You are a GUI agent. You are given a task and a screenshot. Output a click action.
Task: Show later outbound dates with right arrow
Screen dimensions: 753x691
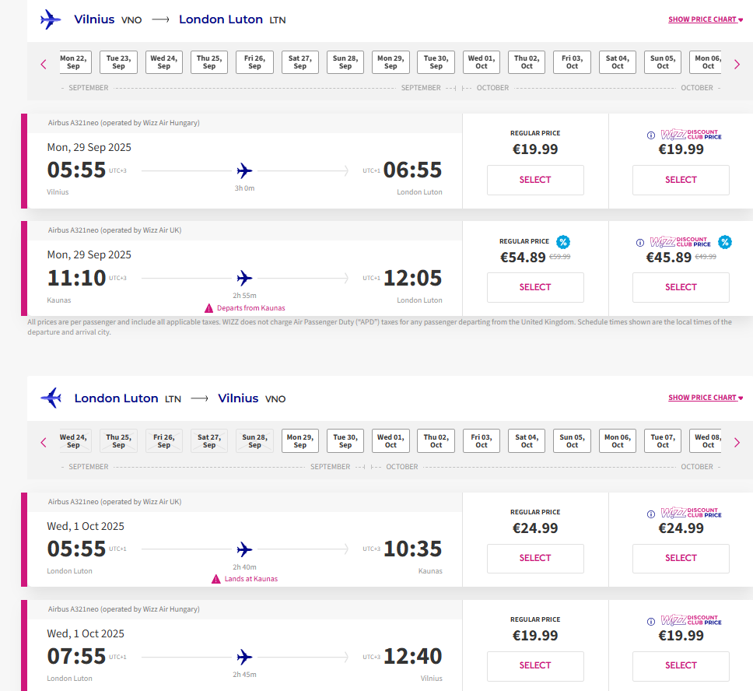[737, 65]
